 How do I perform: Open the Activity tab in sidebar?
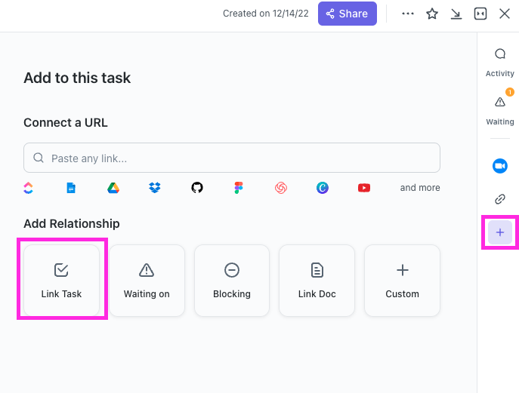[x=499, y=62]
